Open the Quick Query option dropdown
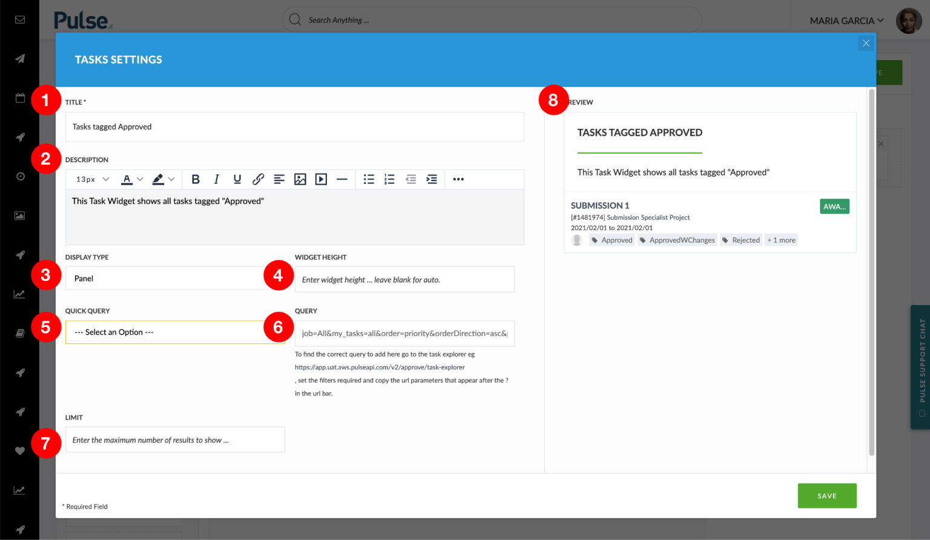Screen dimensions: 930x540 click(176, 332)
